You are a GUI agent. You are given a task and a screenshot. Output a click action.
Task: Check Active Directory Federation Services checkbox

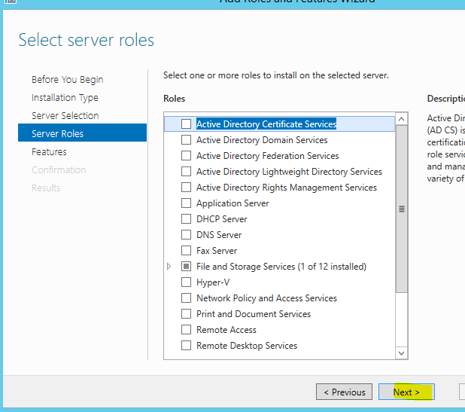[186, 156]
